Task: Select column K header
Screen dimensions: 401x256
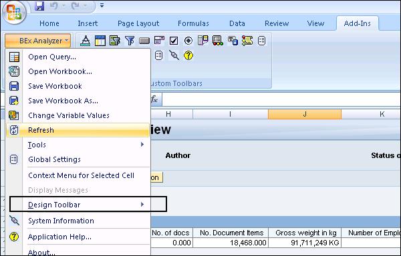Action: [x=371, y=114]
